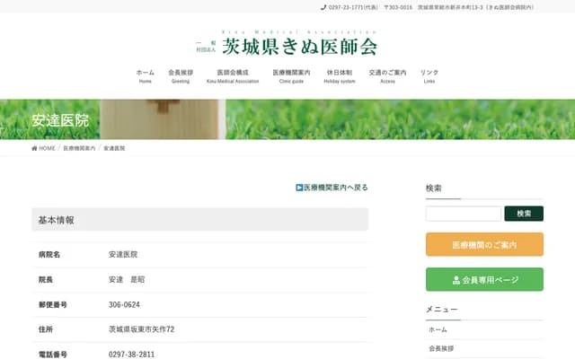The height and width of the screenshot is (359, 575).
Task: Open the 茨城県きぬ医師会 site logo
Action: [x=287, y=44]
